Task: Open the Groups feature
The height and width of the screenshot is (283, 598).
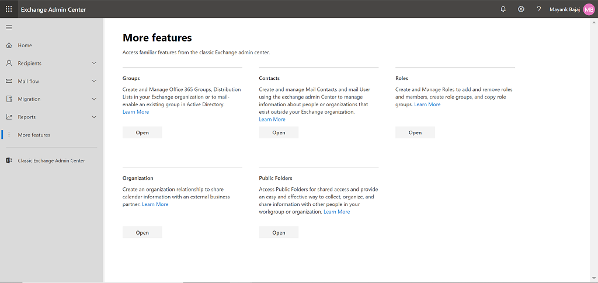Action: point(142,132)
